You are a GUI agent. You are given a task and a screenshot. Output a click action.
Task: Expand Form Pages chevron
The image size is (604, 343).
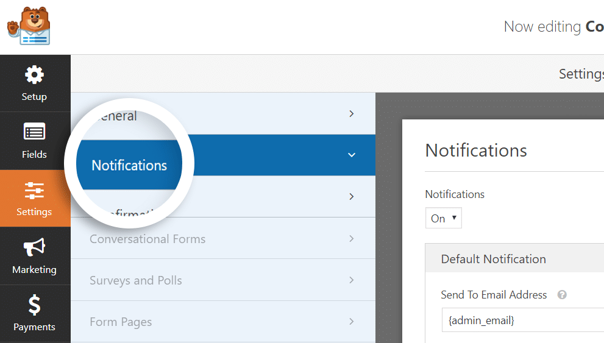pyautogui.click(x=351, y=322)
